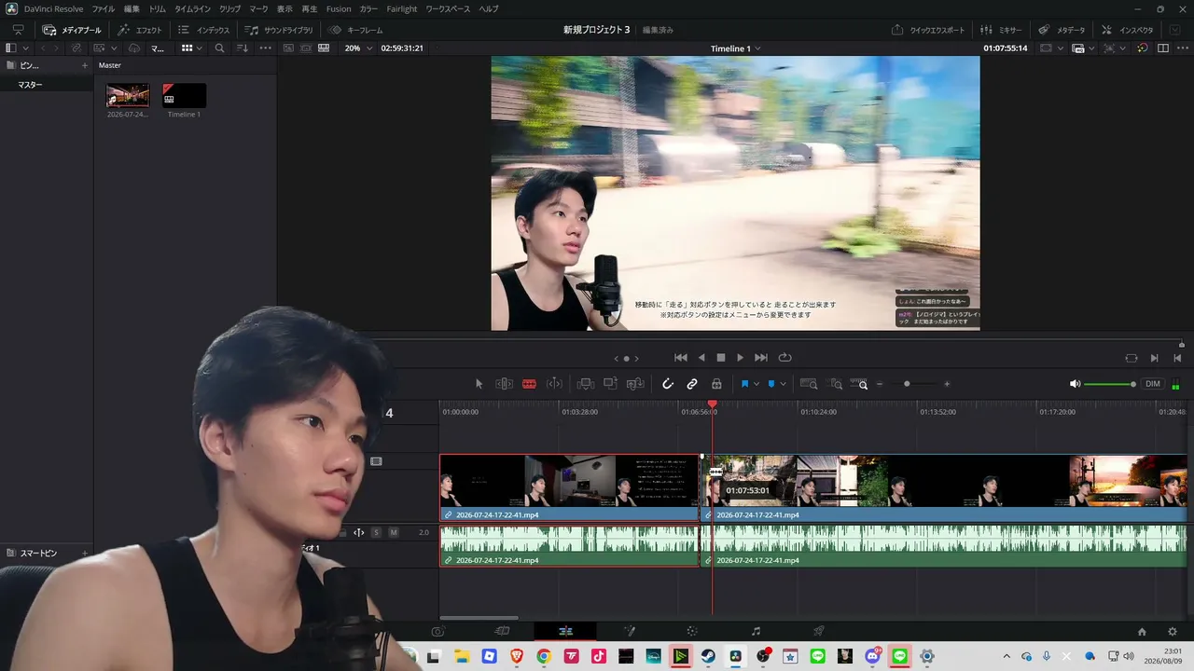Click the replace clip tool

[635, 384]
